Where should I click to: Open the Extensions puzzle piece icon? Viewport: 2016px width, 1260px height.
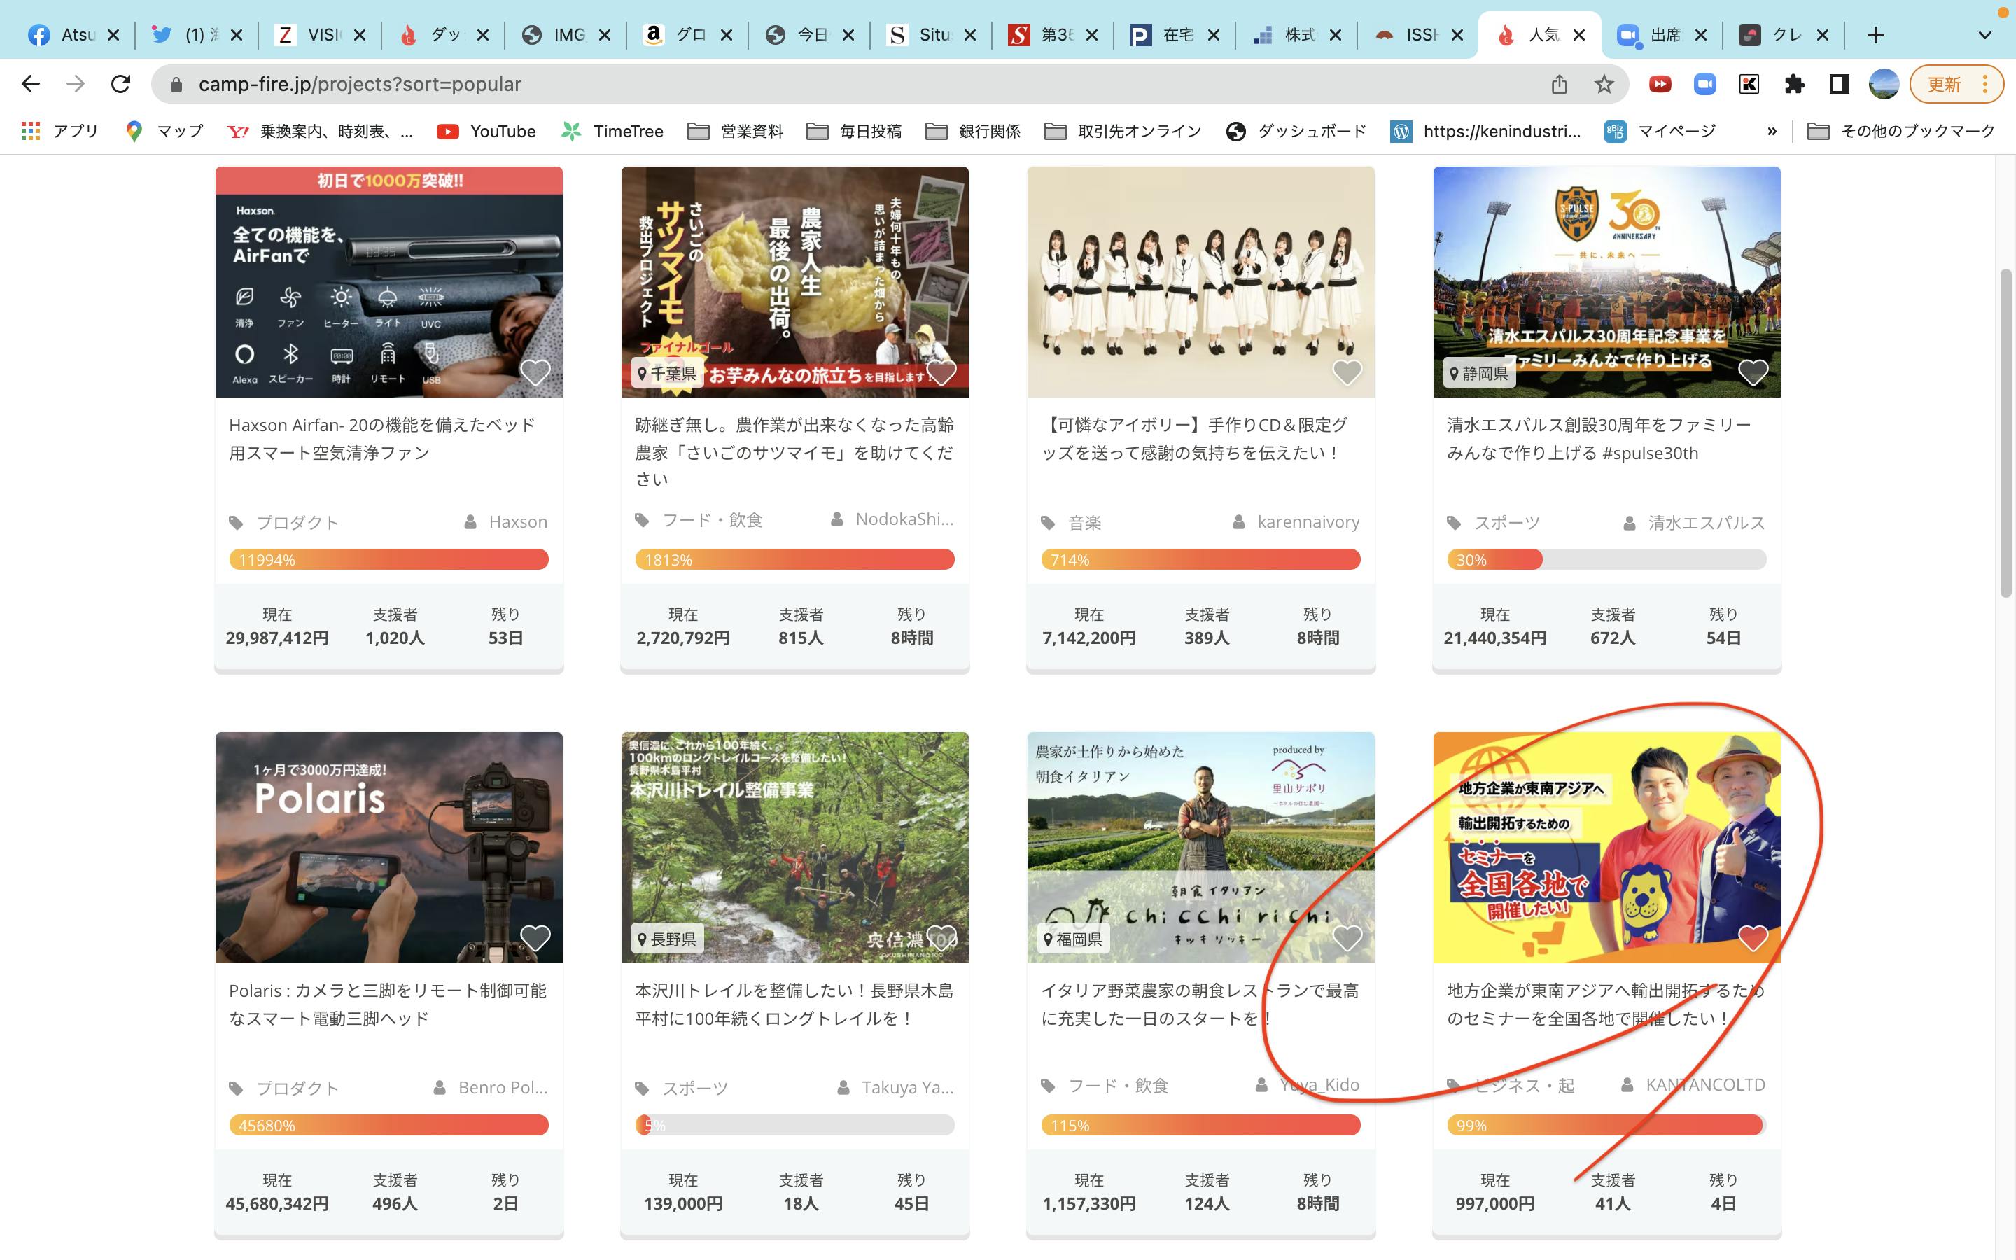(x=1793, y=84)
